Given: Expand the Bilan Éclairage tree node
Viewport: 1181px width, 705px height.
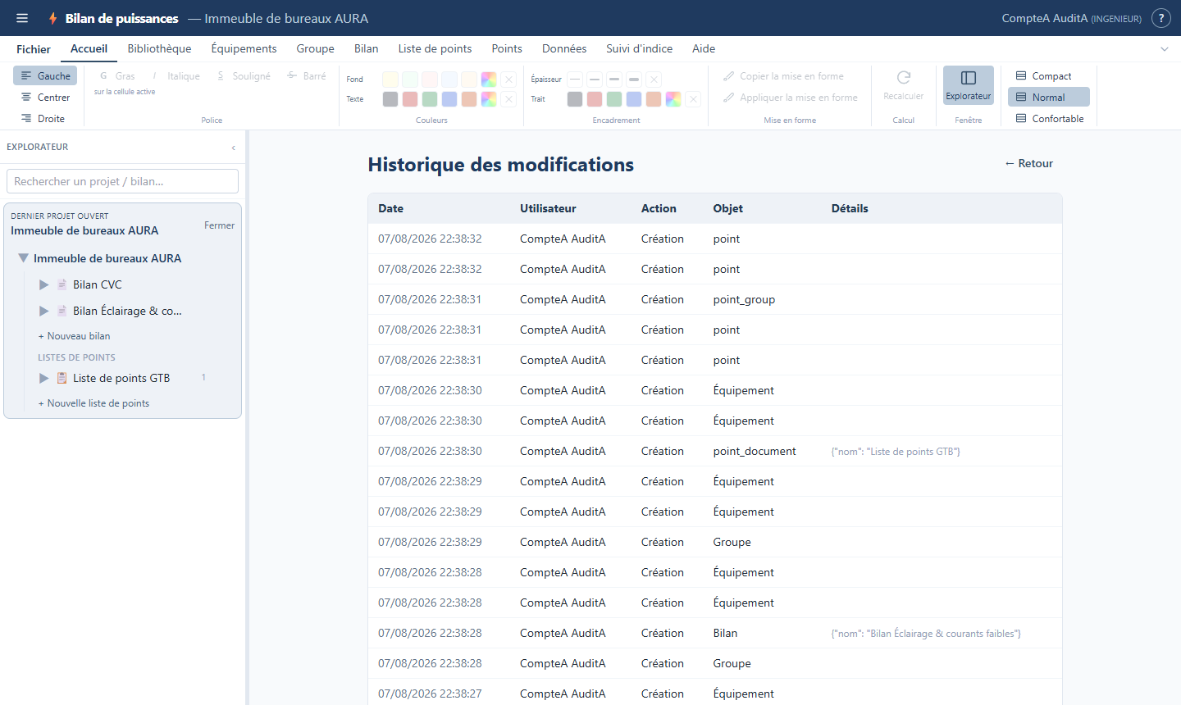Looking at the screenshot, I should 44,311.
